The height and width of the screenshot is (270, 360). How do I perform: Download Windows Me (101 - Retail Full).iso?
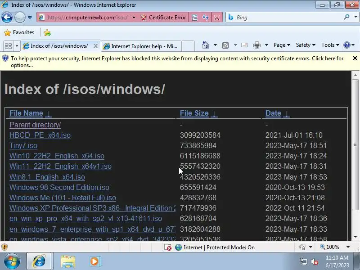tap(63, 198)
